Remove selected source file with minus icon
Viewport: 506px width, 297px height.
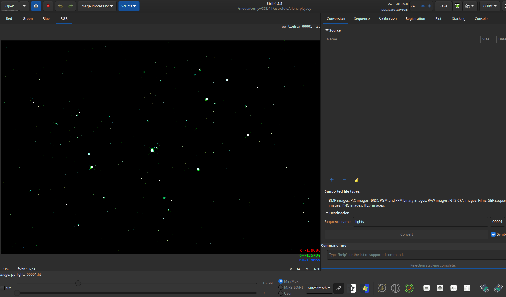(x=344, y=180)
